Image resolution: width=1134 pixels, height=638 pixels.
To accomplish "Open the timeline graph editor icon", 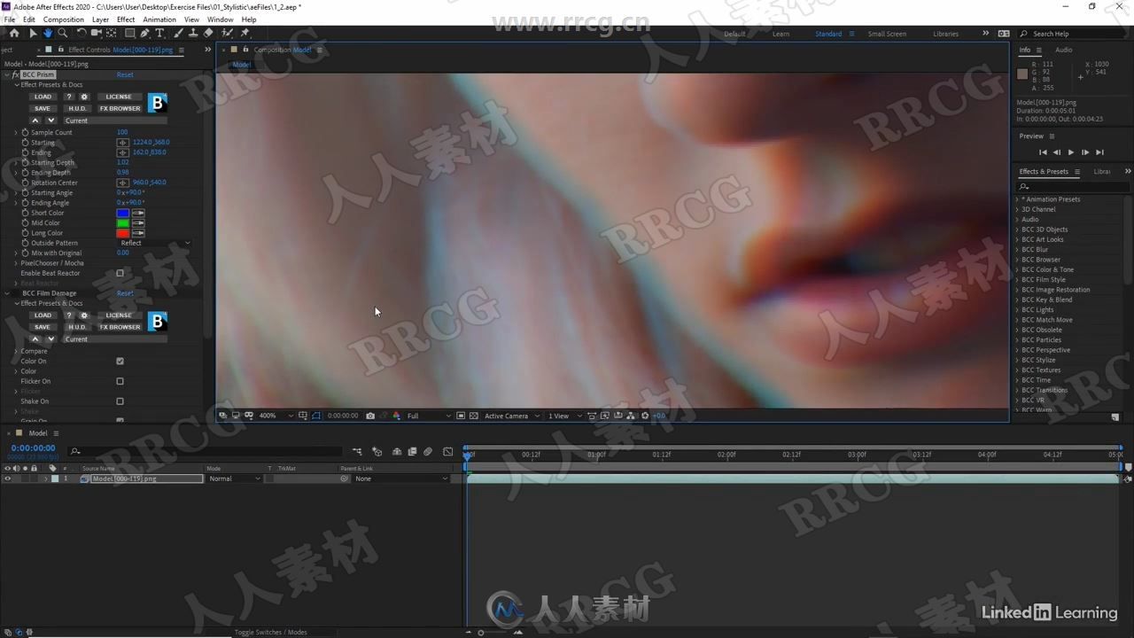I will click(447, 451).
